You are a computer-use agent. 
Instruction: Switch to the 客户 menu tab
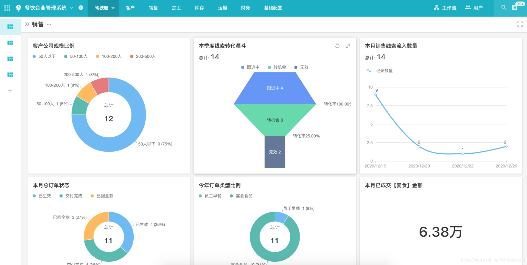130,8
